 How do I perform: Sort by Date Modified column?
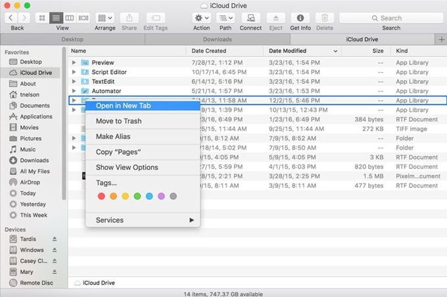[302, 51]
